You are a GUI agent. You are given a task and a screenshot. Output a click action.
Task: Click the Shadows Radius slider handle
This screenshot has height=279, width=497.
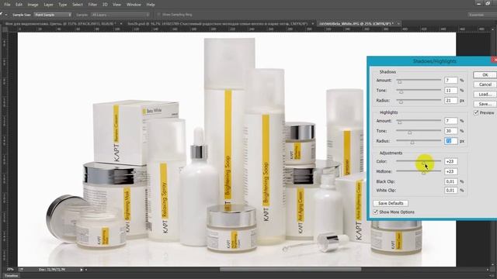pyautogui.click(x=401, y=102)
